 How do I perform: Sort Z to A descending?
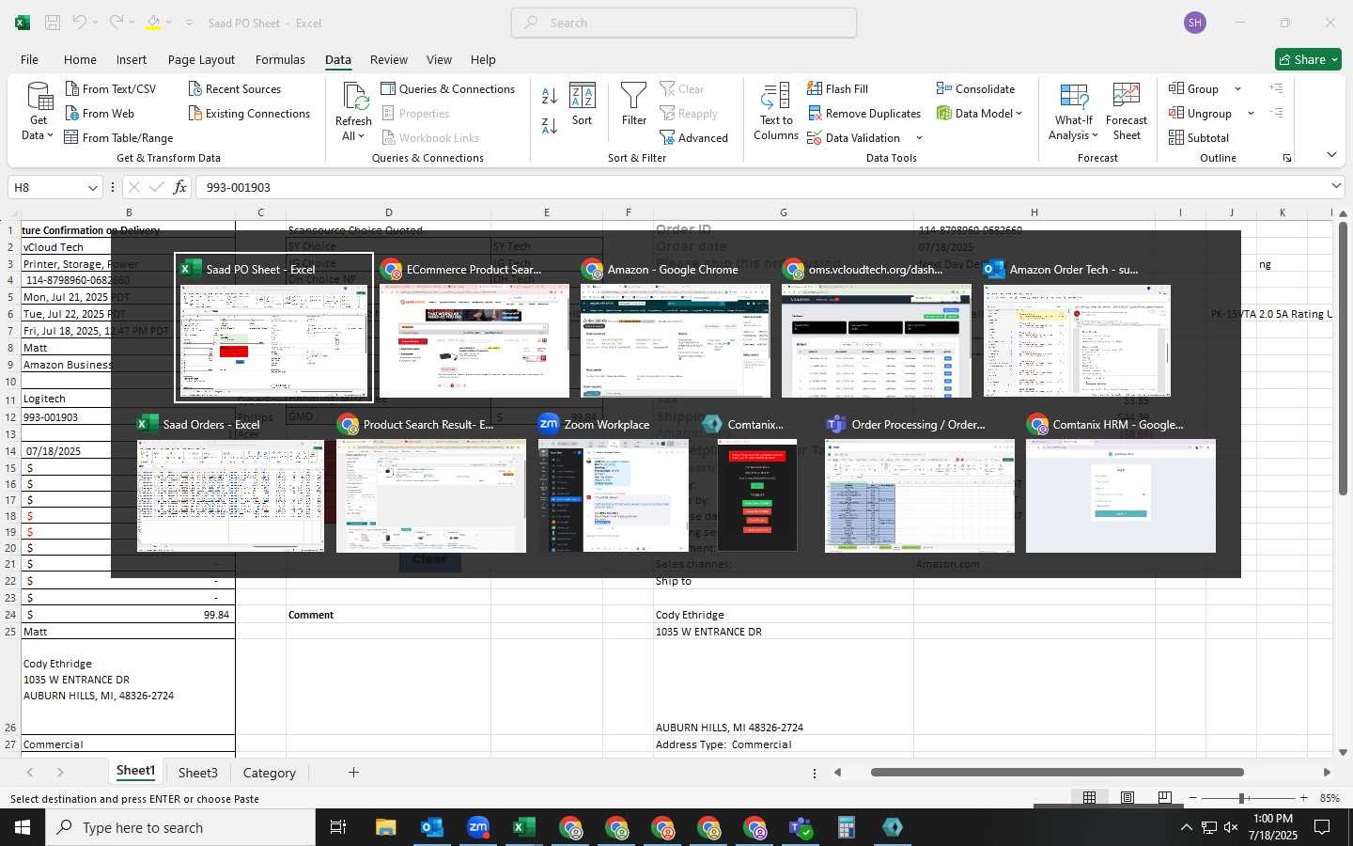coord(550,126)
